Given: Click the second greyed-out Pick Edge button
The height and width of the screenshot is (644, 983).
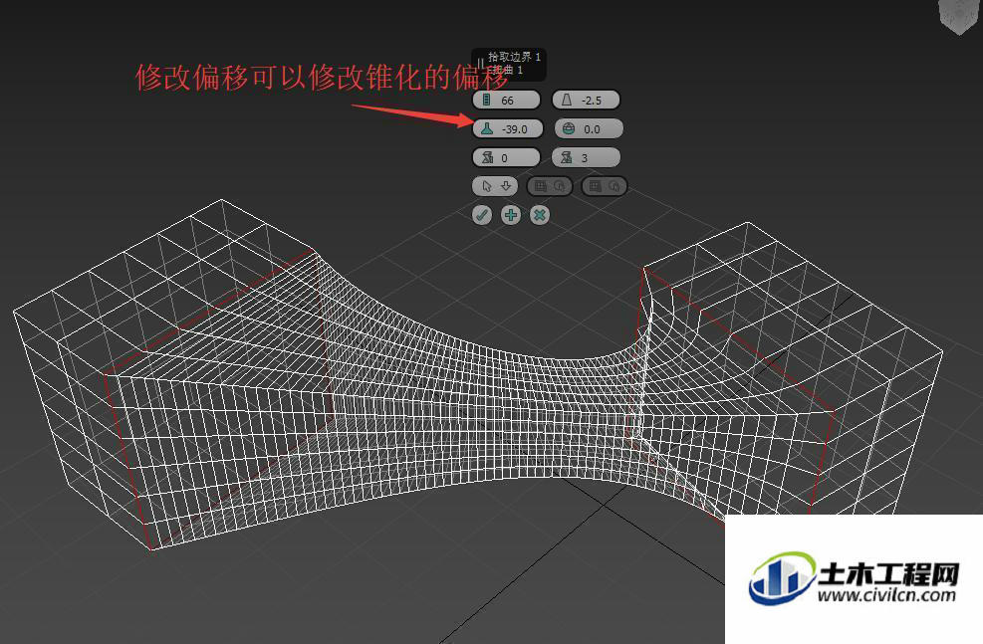Looking at the screenshot, I should pos(604,186).
